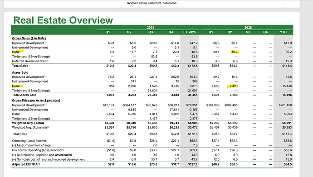This screenshot has height=177, width=313.
Task: Click the Gross Sales ($ in MMs) heading
Action: click(x=29, y=38)
